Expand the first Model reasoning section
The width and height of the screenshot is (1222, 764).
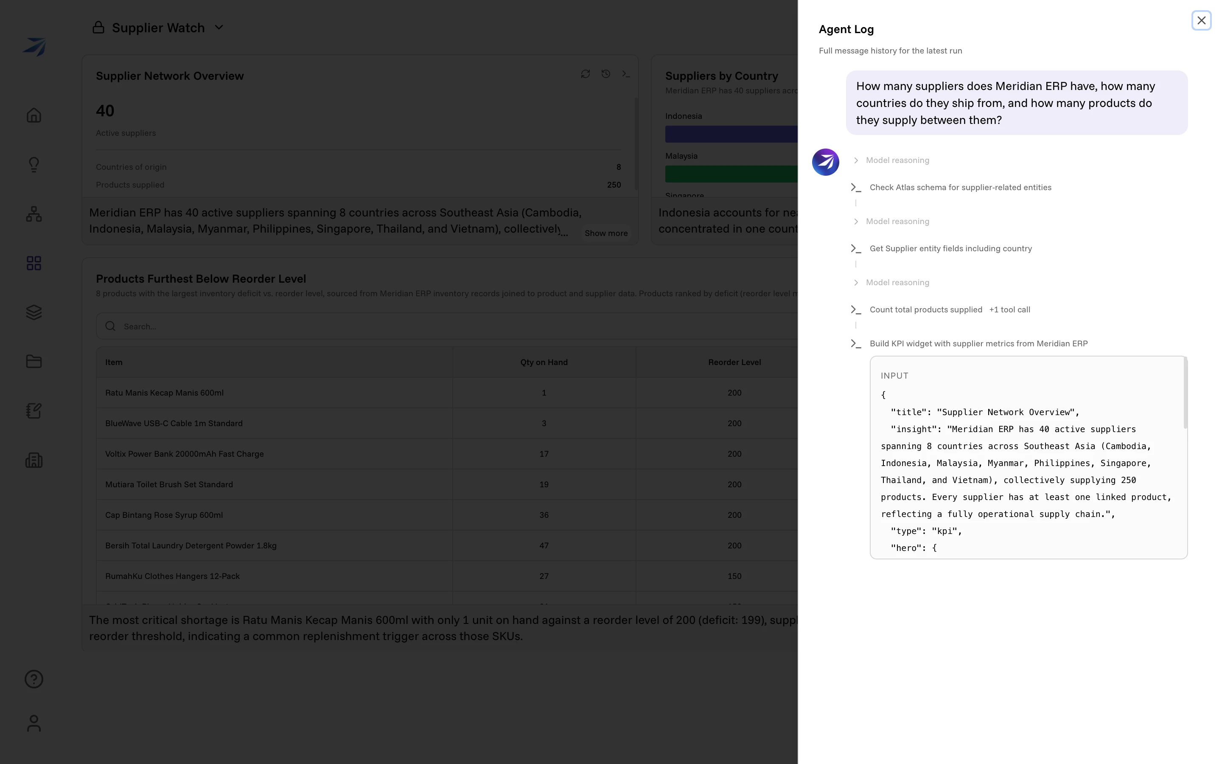891,160
